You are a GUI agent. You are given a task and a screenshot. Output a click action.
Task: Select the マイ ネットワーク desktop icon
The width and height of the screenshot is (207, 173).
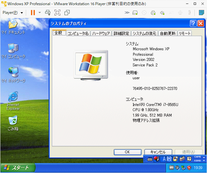(x=13, y=75)
